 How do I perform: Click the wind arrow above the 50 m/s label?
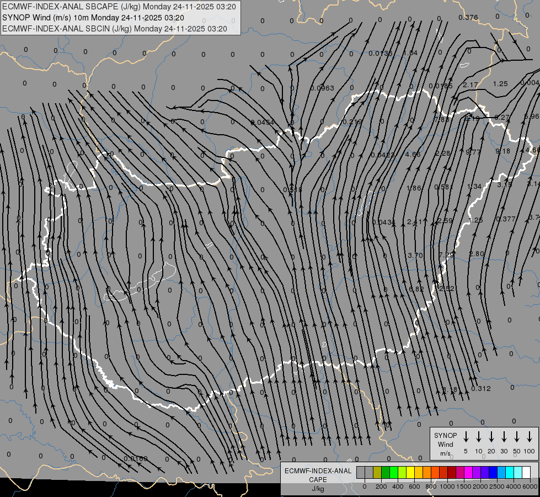[x=517, y=437]
